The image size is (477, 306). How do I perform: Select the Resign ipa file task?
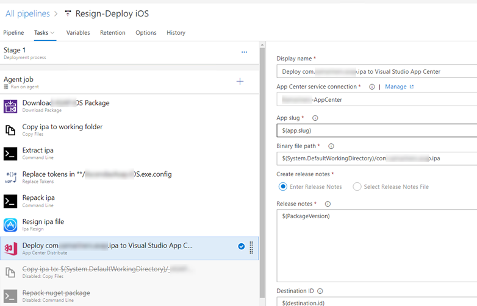tap(129, 225)
